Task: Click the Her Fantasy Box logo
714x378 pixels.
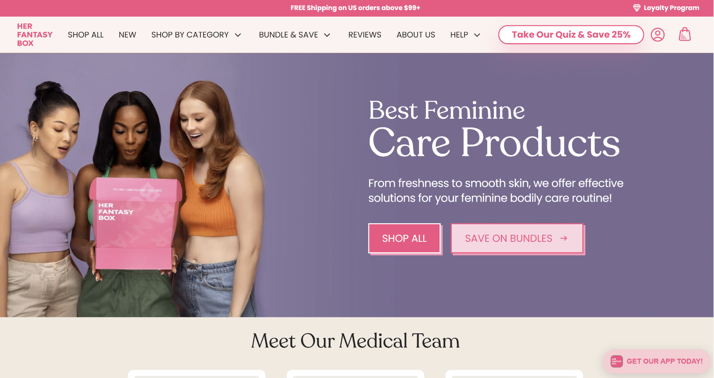Action: coord(35,35)
